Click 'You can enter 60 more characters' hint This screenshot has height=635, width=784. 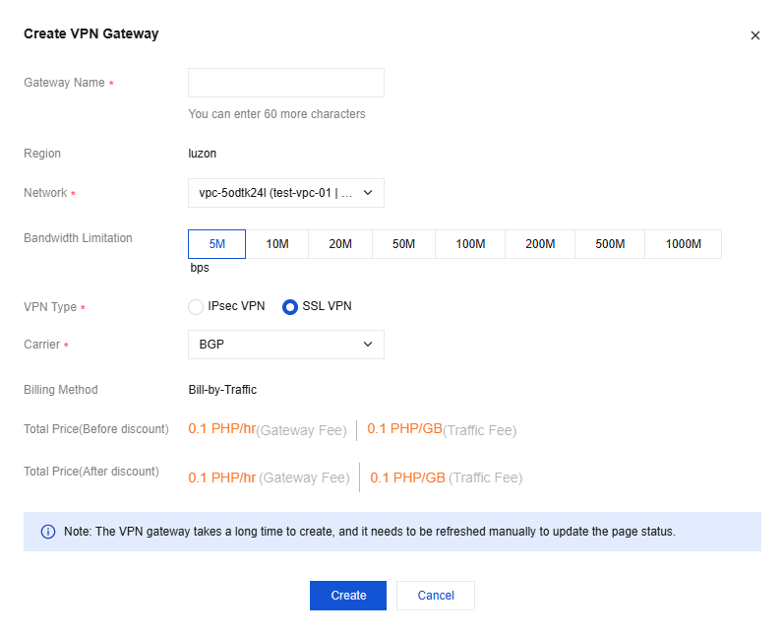click(276, 114)
